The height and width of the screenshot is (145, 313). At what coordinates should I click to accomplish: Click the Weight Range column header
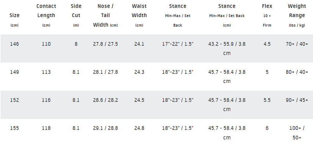tap(297, 15)
